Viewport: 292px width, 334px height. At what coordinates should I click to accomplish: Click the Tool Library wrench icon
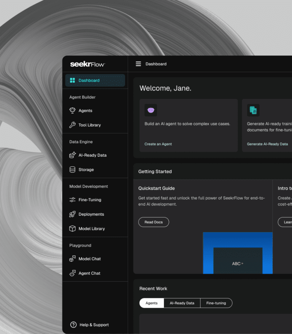click(x=72, y=125)
